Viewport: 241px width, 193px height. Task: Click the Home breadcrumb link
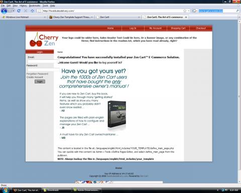[60, 52]
